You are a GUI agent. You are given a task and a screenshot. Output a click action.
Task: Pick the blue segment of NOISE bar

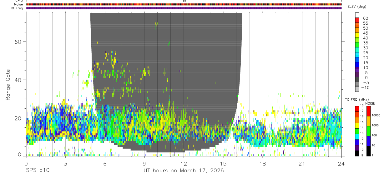[x=368, y=141]
